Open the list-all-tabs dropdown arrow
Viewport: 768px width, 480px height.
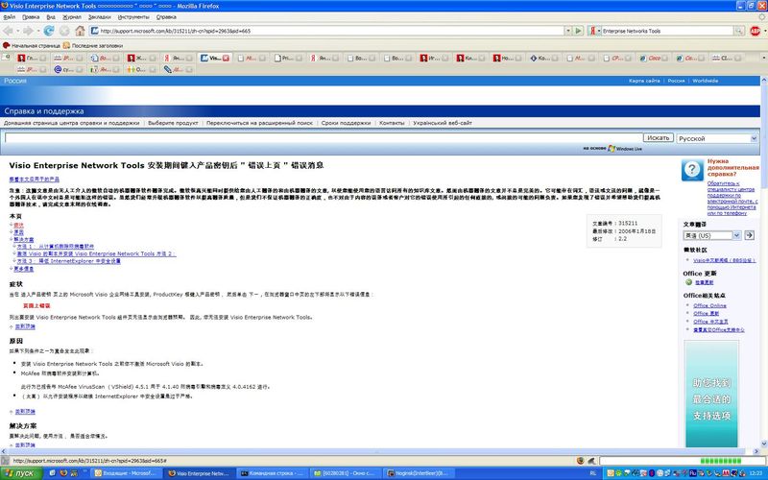[x=762, y=58]
